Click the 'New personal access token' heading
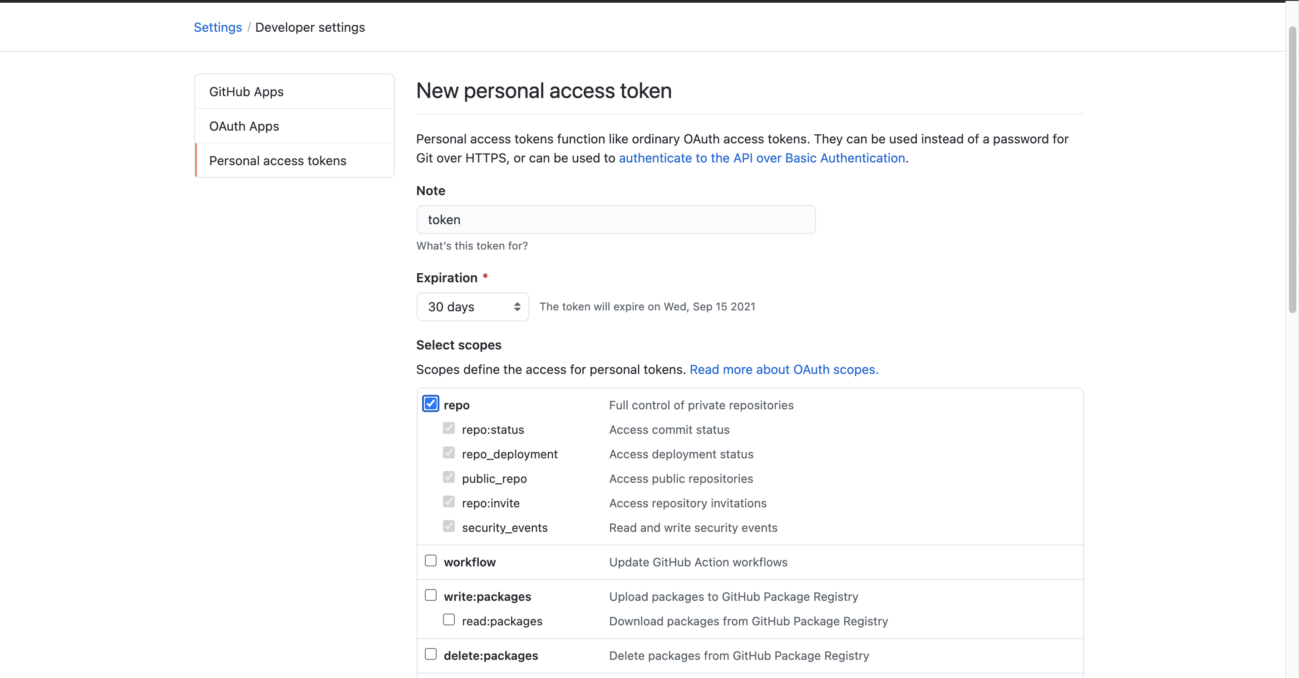The width and height of the screenshot is (1299, 678). [x=544, y=91]
